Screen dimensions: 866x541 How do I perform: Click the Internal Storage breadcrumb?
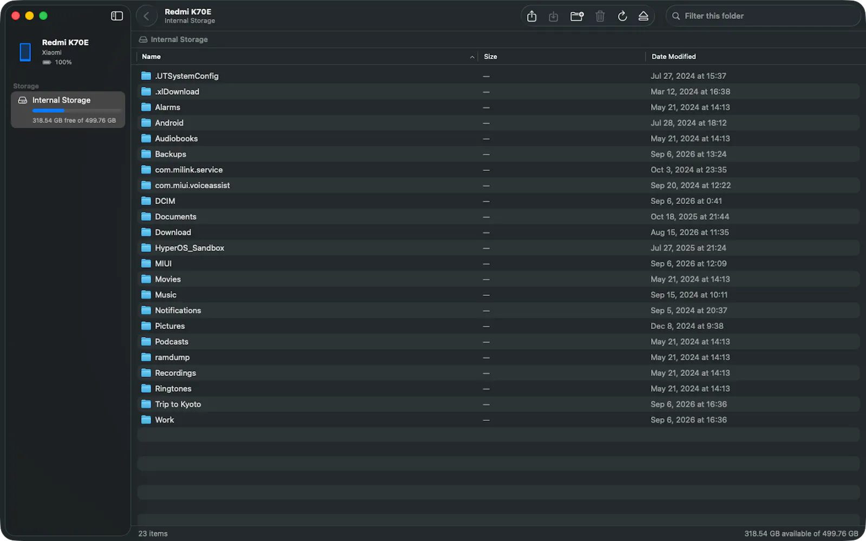(179, 39)
